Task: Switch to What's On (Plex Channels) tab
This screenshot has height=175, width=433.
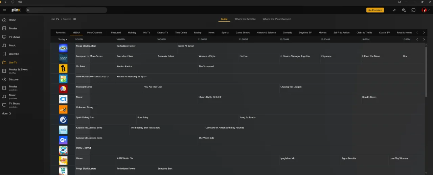Action: 277,19
